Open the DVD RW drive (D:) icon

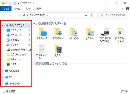[105, 32]
